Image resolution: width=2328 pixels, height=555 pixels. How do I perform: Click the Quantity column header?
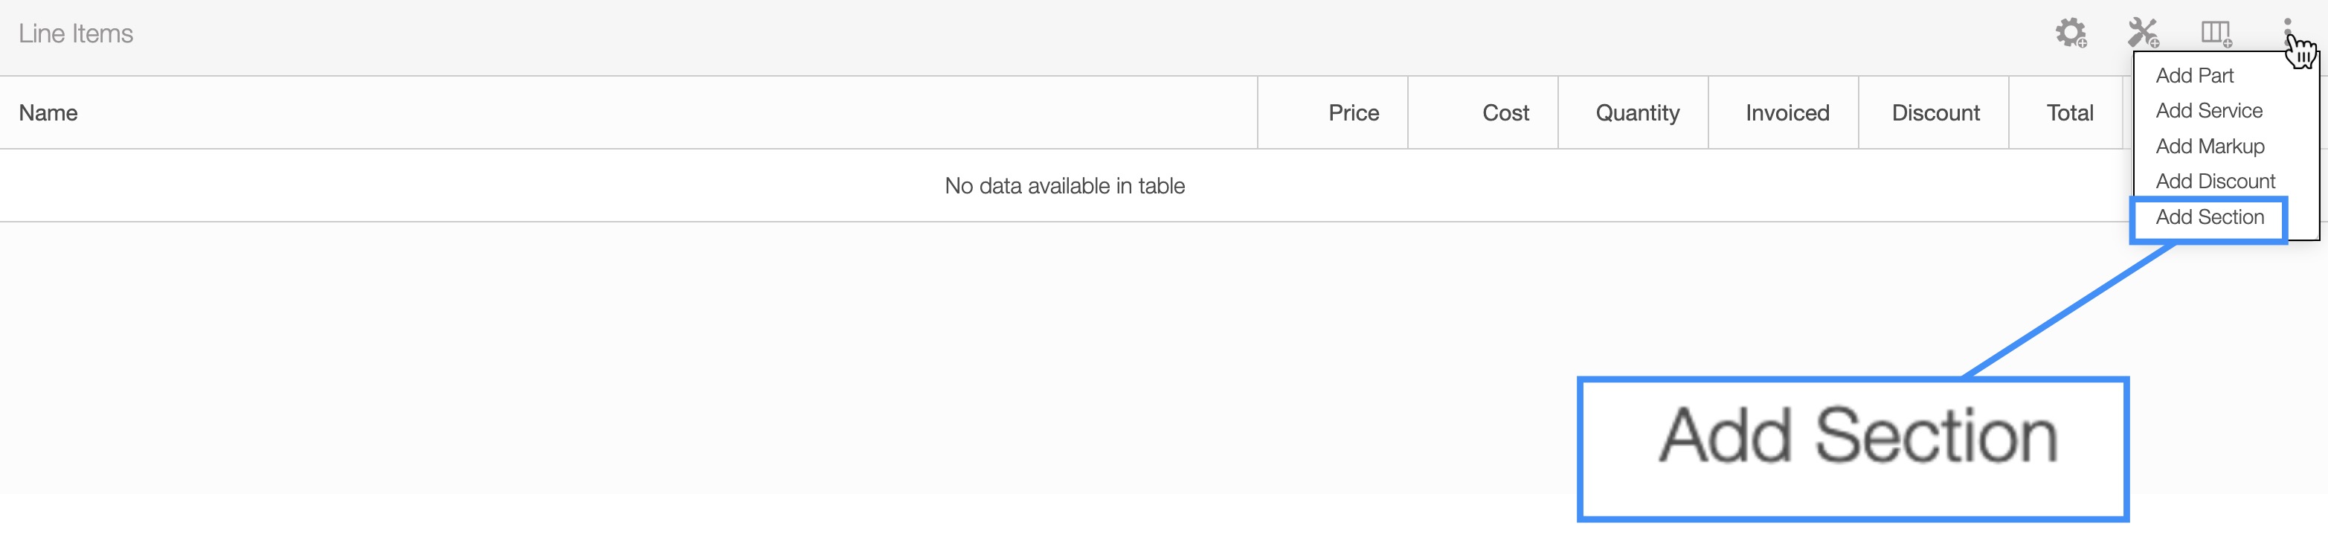(1636, 113)
